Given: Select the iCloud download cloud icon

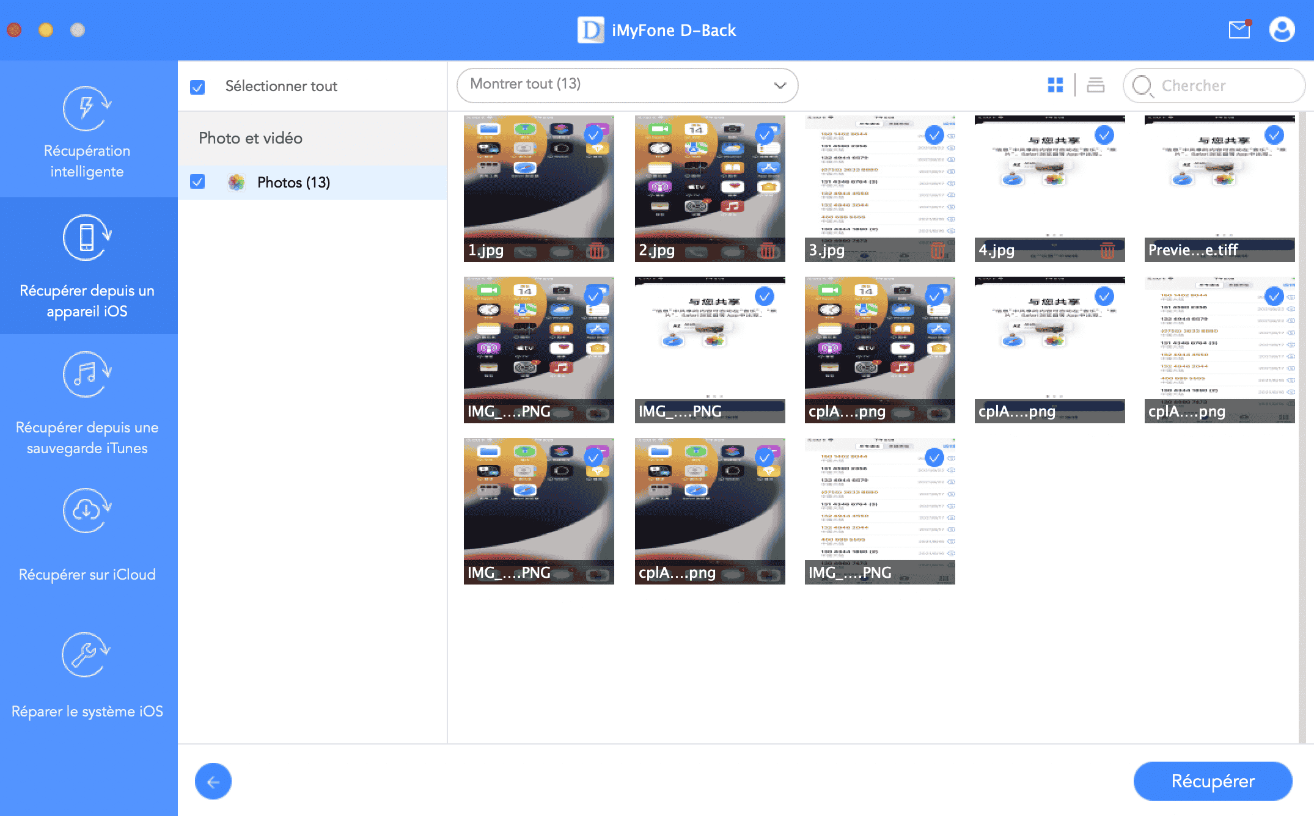Looking at the screenshot, I should coord(87,510).
